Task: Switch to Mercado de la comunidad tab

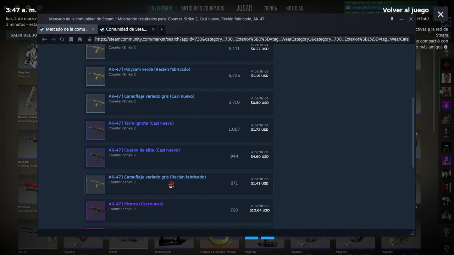Action: (67, 29)
